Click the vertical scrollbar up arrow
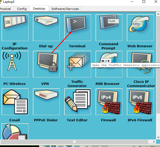The image size is (160, 147). (158, 14)
